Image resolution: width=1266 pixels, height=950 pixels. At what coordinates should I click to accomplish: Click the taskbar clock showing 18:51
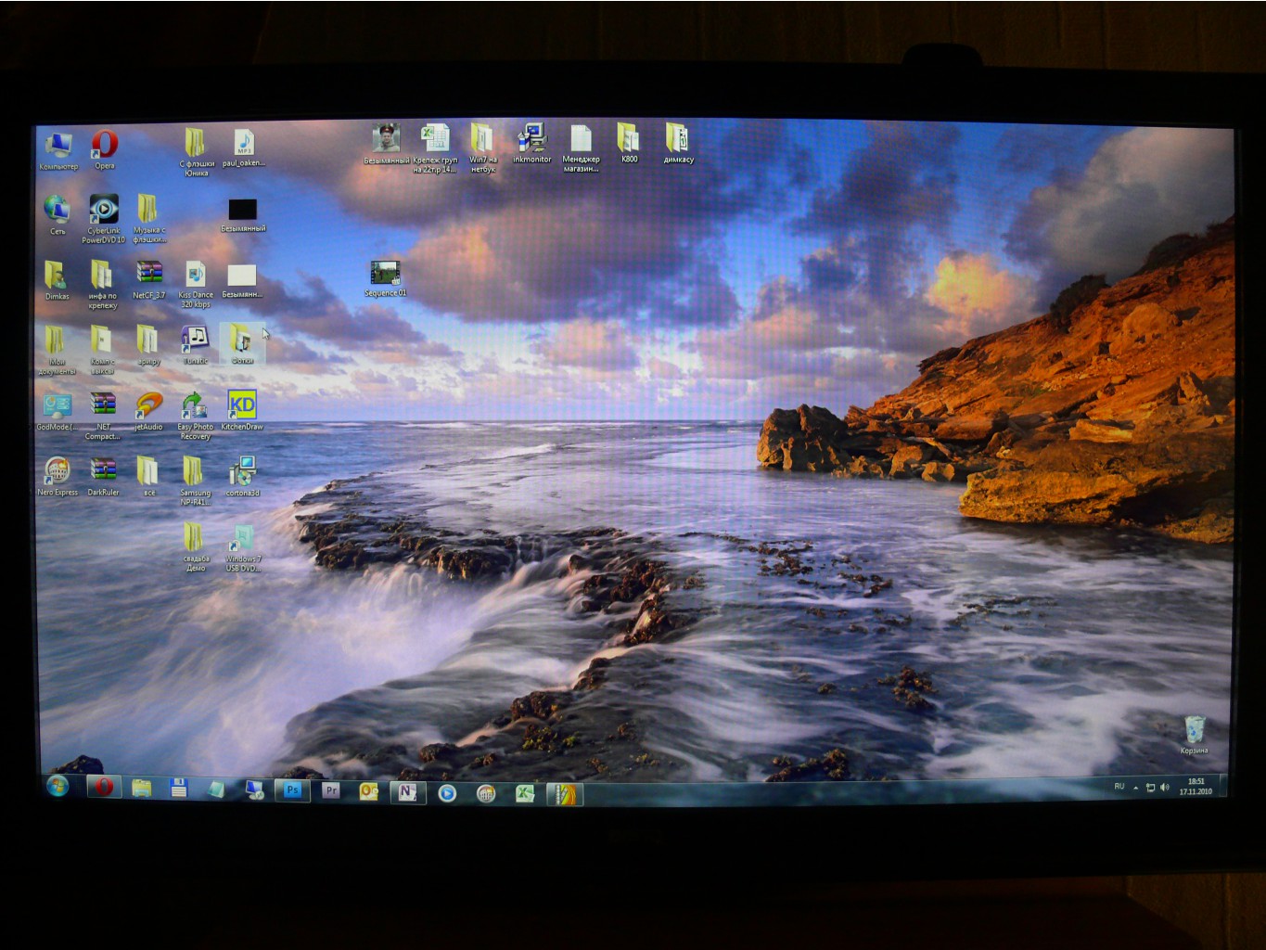(1196, 787)
